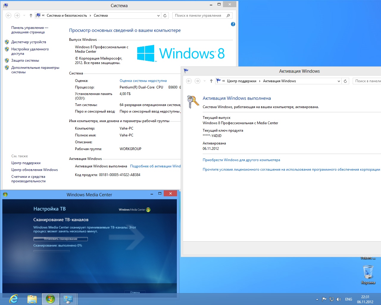
Task: Open license agreement link Прочтите условия
Action: coord(291,169)
